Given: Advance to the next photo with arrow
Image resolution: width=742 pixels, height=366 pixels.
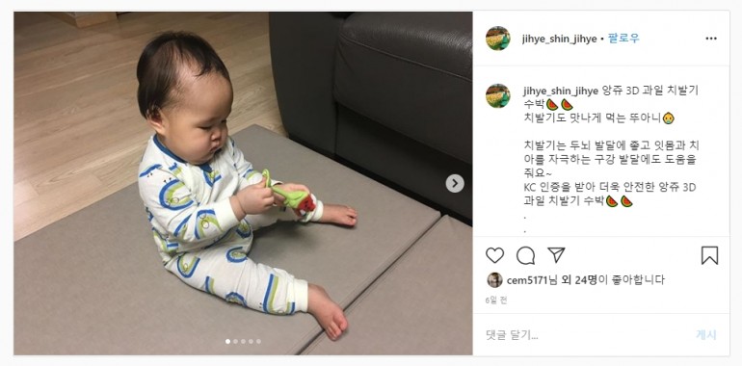Looking at the screenshot, I should [x=455, y=183].
